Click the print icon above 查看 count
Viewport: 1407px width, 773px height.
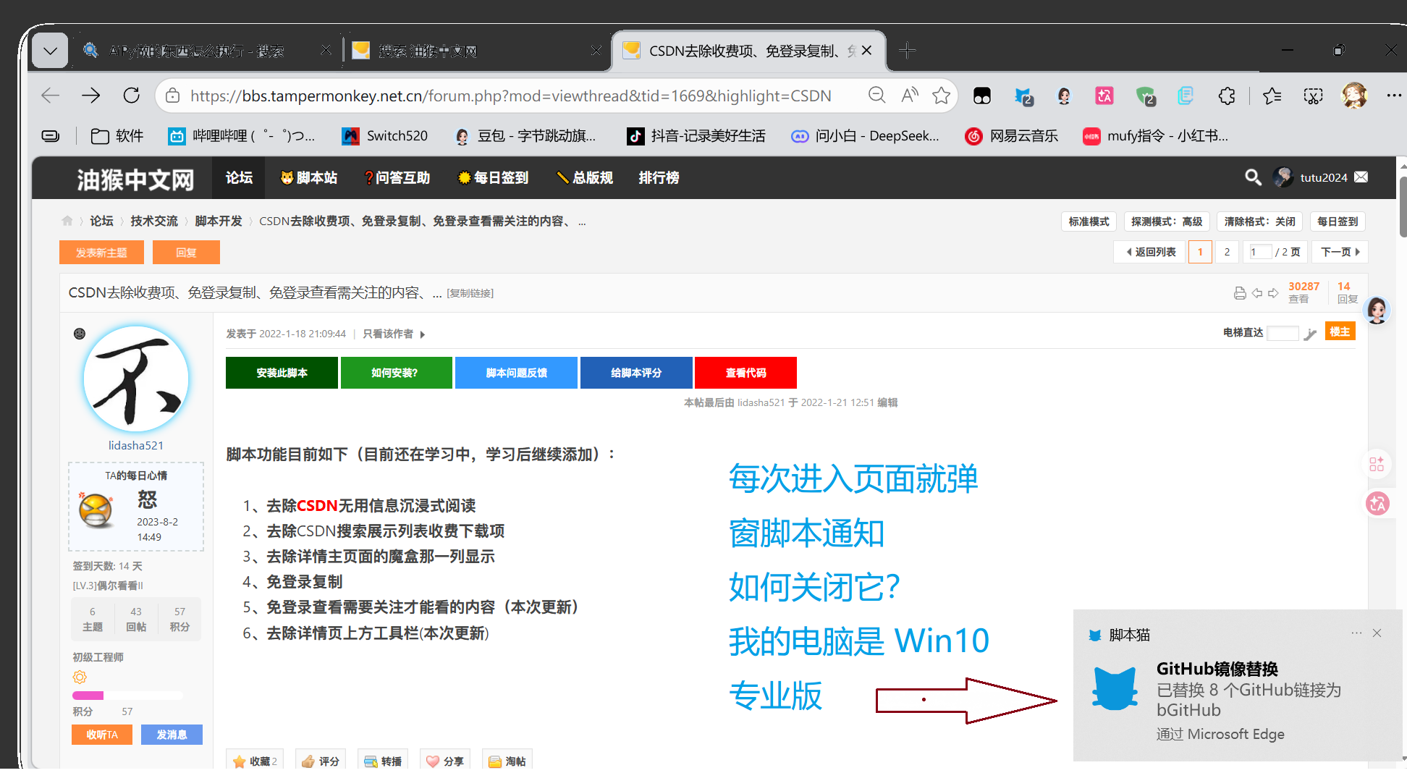click(x=1240, y=293)
